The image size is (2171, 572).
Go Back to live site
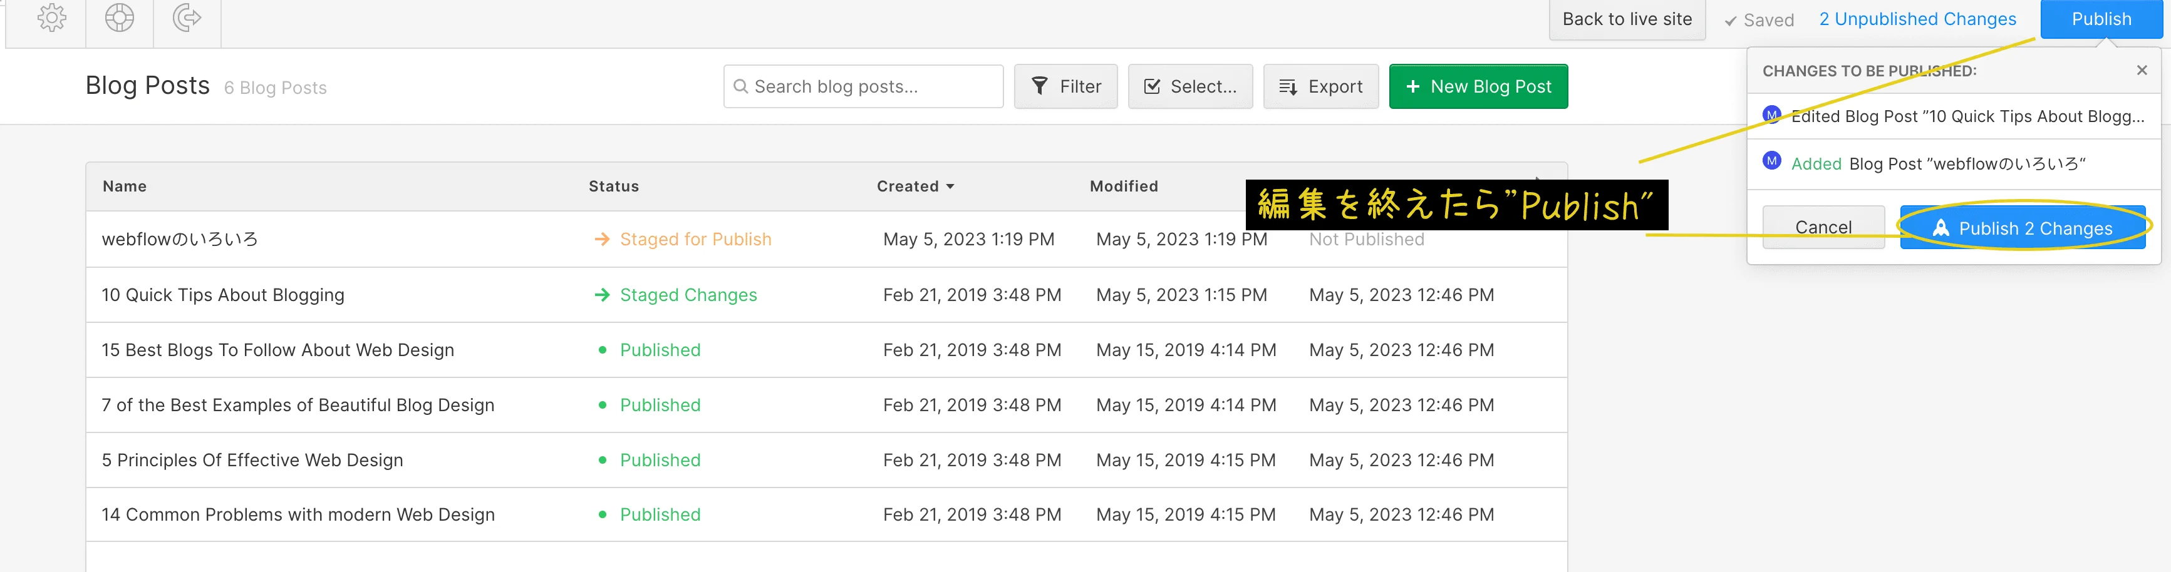[x=1627, y=19]
